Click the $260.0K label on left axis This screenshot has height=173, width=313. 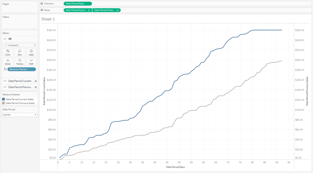click(51, 30)
